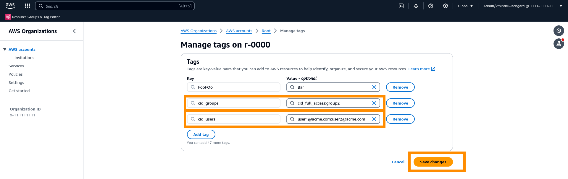Screen dimensions: 568x179
Task: Go to Policies in sidebar
Action: point(16,74)
